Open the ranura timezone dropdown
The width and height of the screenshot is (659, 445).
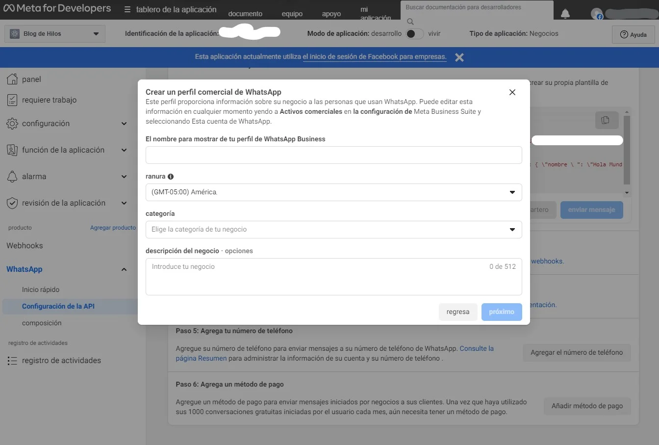tap(333, 192)
